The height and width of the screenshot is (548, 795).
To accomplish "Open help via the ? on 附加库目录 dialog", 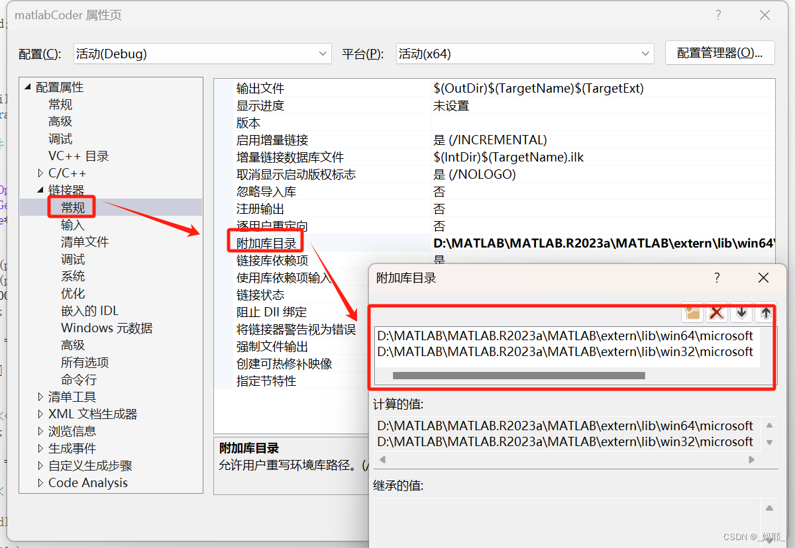I will pyautogui.click(x=716, y=278).
